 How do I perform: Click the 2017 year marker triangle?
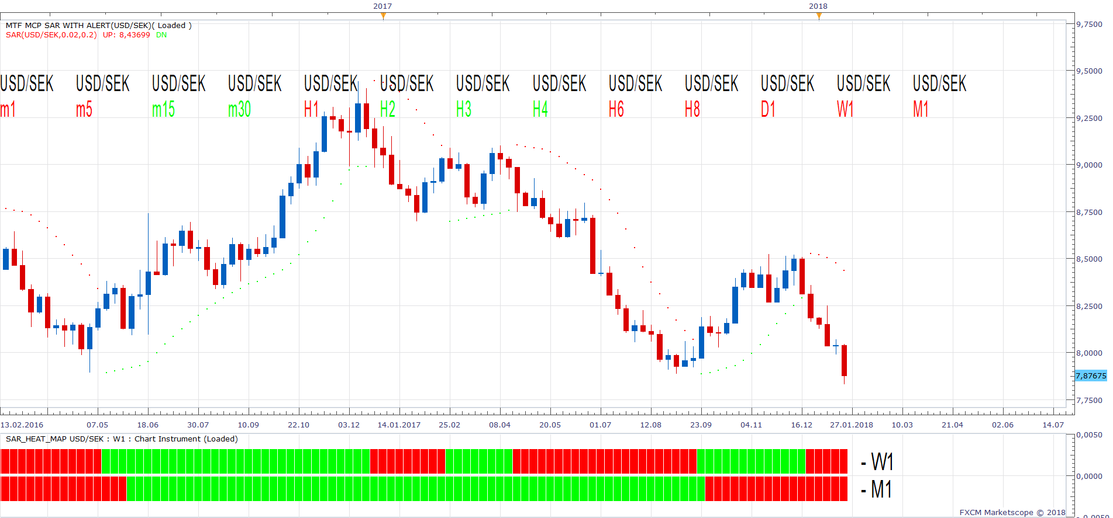pos(383,16)
